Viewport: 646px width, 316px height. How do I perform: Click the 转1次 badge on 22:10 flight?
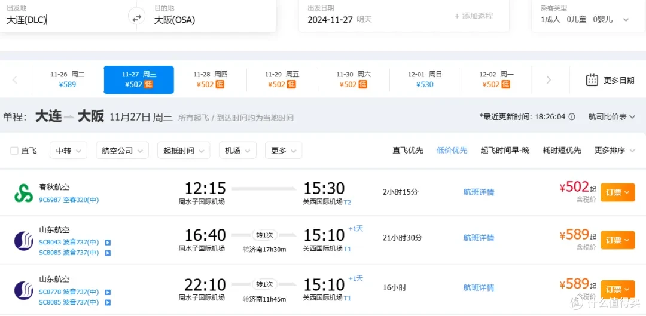click(x=264, y=284)
